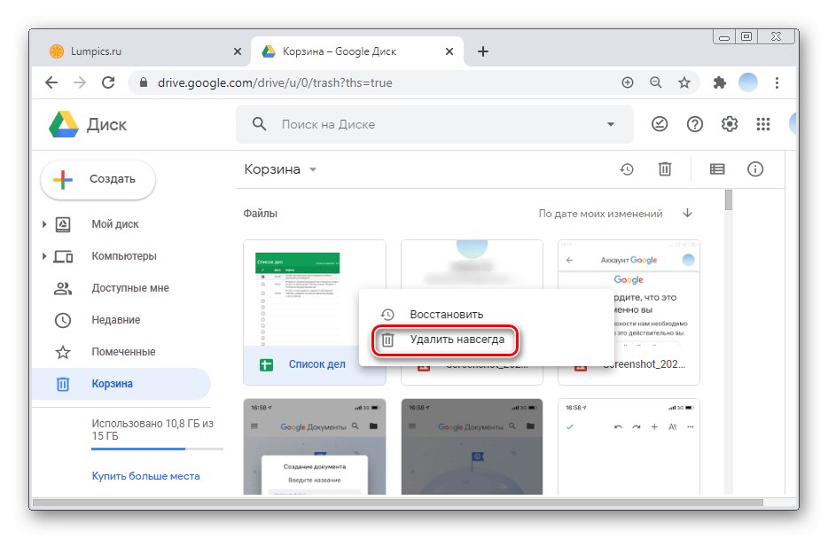Click the green Sheets icon beside Список дел
This screenshot has width=828, height=539.
coord(267,364)
